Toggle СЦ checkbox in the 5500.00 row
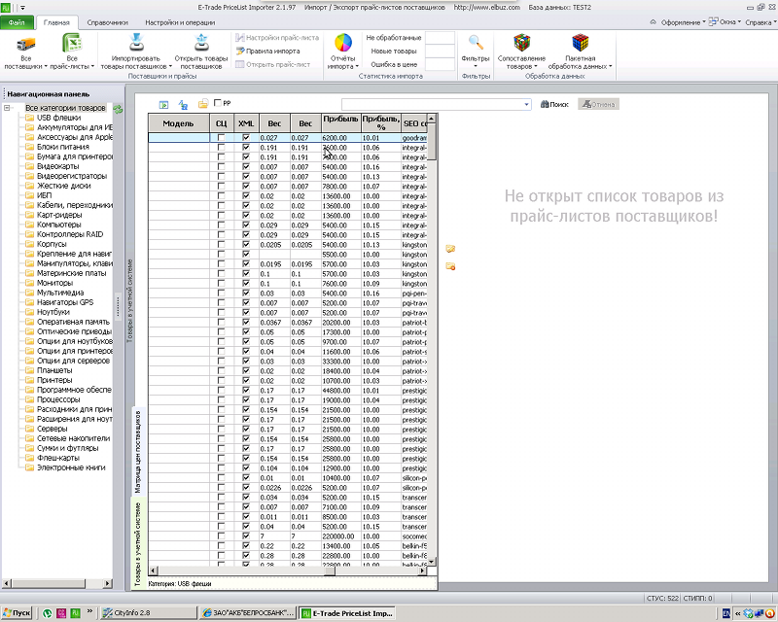Viewport: 778px width, 622px height. pyautogui.click(x=222, y=254)
